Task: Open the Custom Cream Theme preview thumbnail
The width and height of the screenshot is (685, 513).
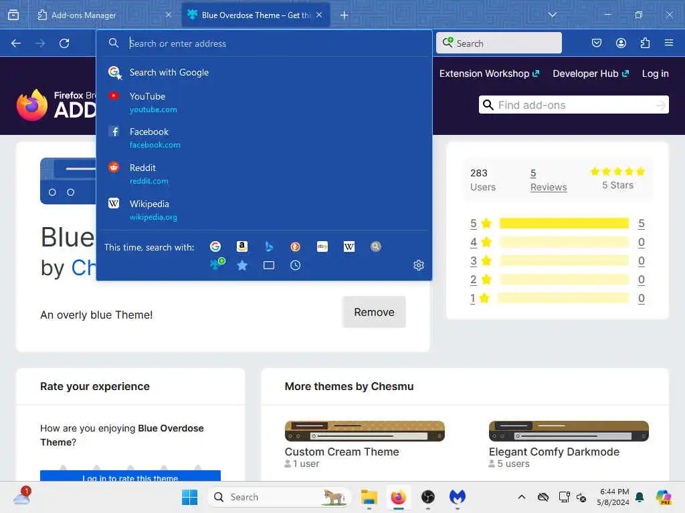Action: [x=365, y=431]
